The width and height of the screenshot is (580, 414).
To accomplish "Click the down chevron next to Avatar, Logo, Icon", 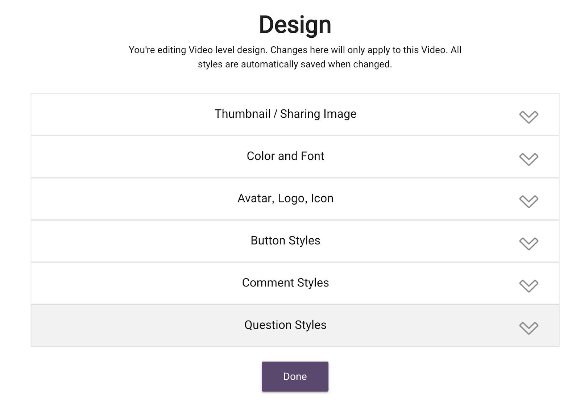I will click(x=529, y=201).
